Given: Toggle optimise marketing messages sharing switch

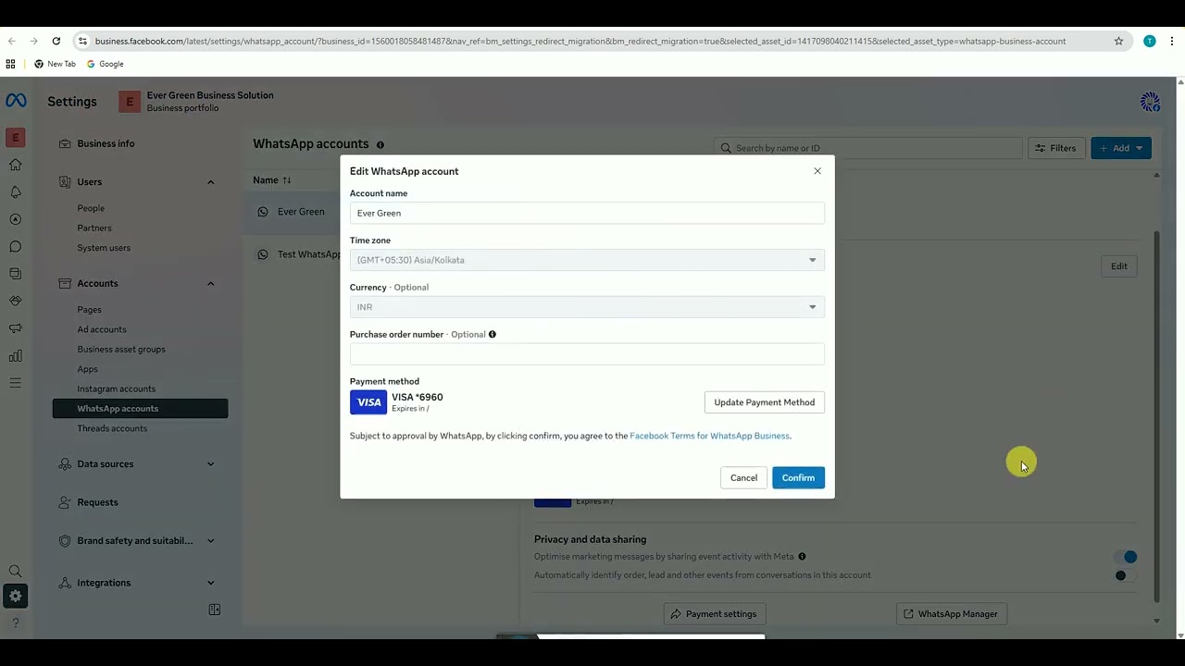Looking at the screenshot, I should click(x=1126, y=557).
